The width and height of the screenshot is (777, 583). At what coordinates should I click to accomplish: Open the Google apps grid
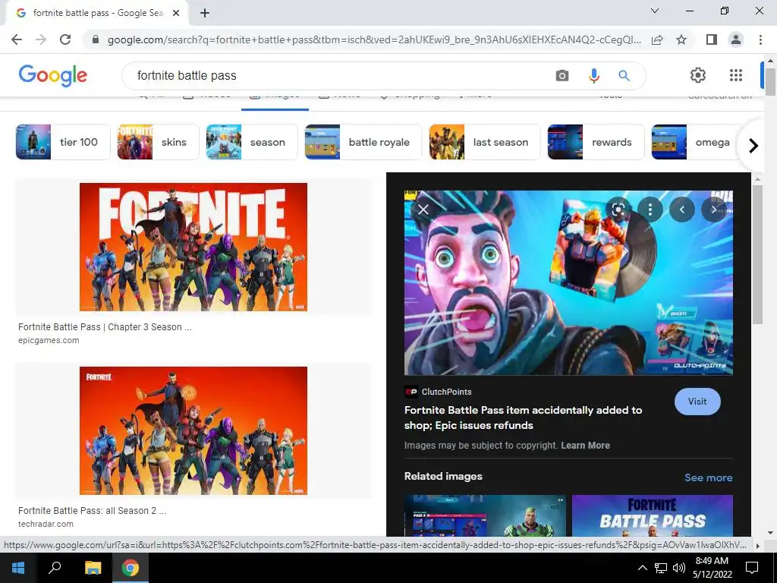pos(736,75)
